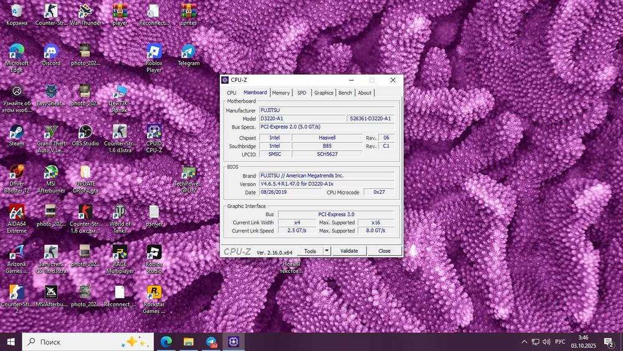Open the Discord desktop icon
The width and height of the screenshot is (623, 351).
[x=51, y=52]
